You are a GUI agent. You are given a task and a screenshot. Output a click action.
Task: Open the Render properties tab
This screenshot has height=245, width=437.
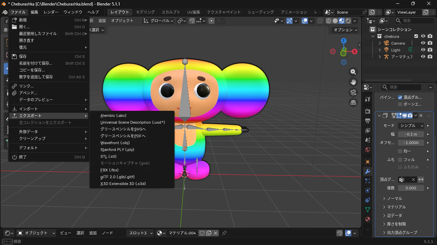coord(368,111)
